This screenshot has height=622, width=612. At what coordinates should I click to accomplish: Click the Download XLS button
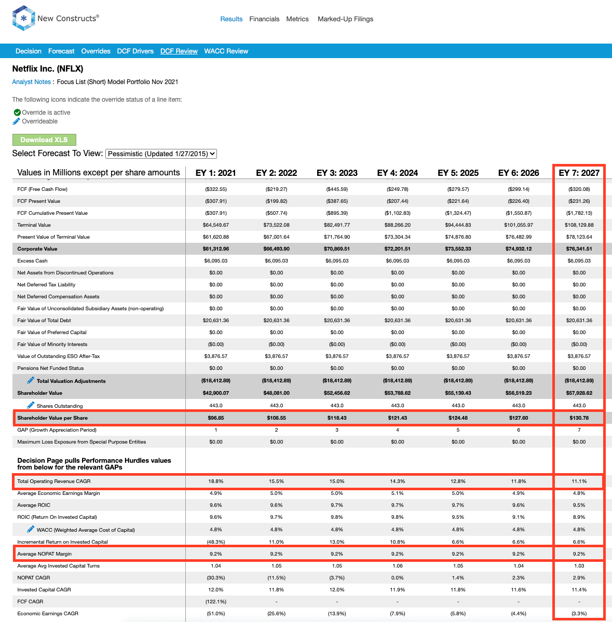click(x=44, y=140)
